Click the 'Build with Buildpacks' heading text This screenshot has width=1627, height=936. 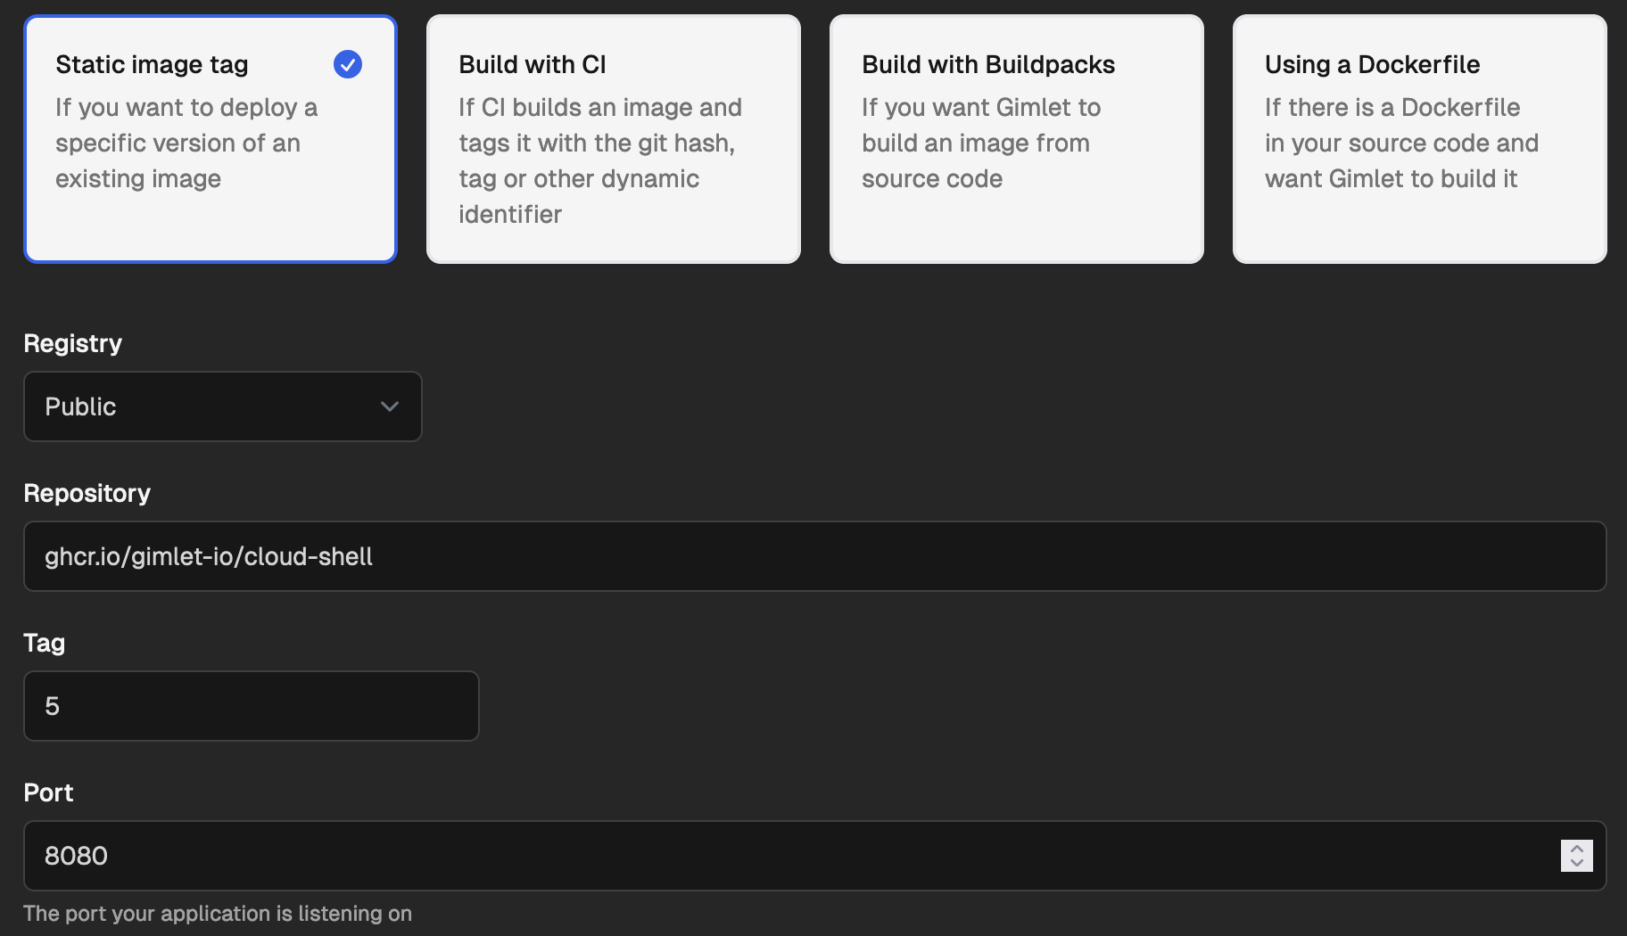point(988,64)
